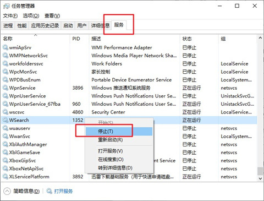Click the workfolderssvc service gear icon
Image resolution: width=264 pixels, height=201 pixels.
coord(5,63)
